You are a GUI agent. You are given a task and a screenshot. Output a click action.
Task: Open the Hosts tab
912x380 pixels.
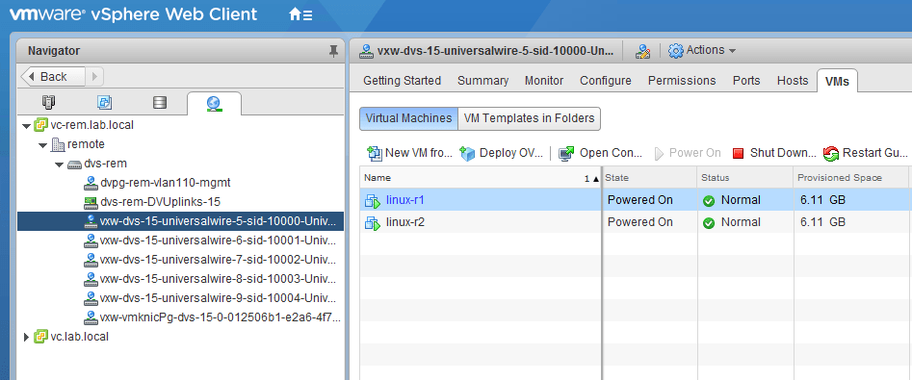point(793,81)
